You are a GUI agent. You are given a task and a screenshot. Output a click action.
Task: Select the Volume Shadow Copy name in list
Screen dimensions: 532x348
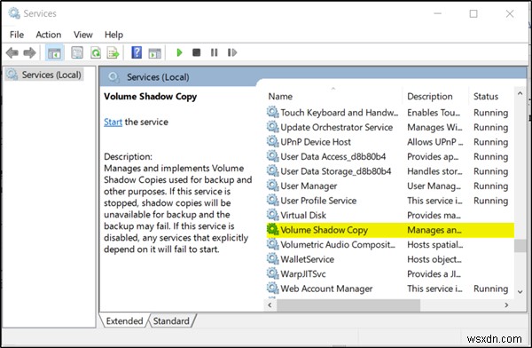click(x=324, y=230)
